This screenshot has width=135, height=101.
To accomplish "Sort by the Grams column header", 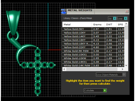I will tap(98, 24).
